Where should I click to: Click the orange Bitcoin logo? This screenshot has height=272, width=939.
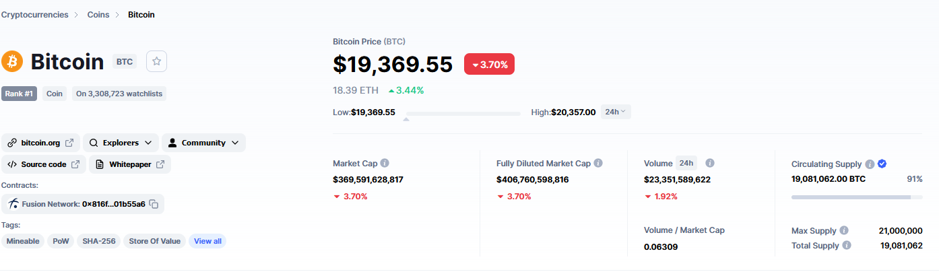click(x=12, y=61)
